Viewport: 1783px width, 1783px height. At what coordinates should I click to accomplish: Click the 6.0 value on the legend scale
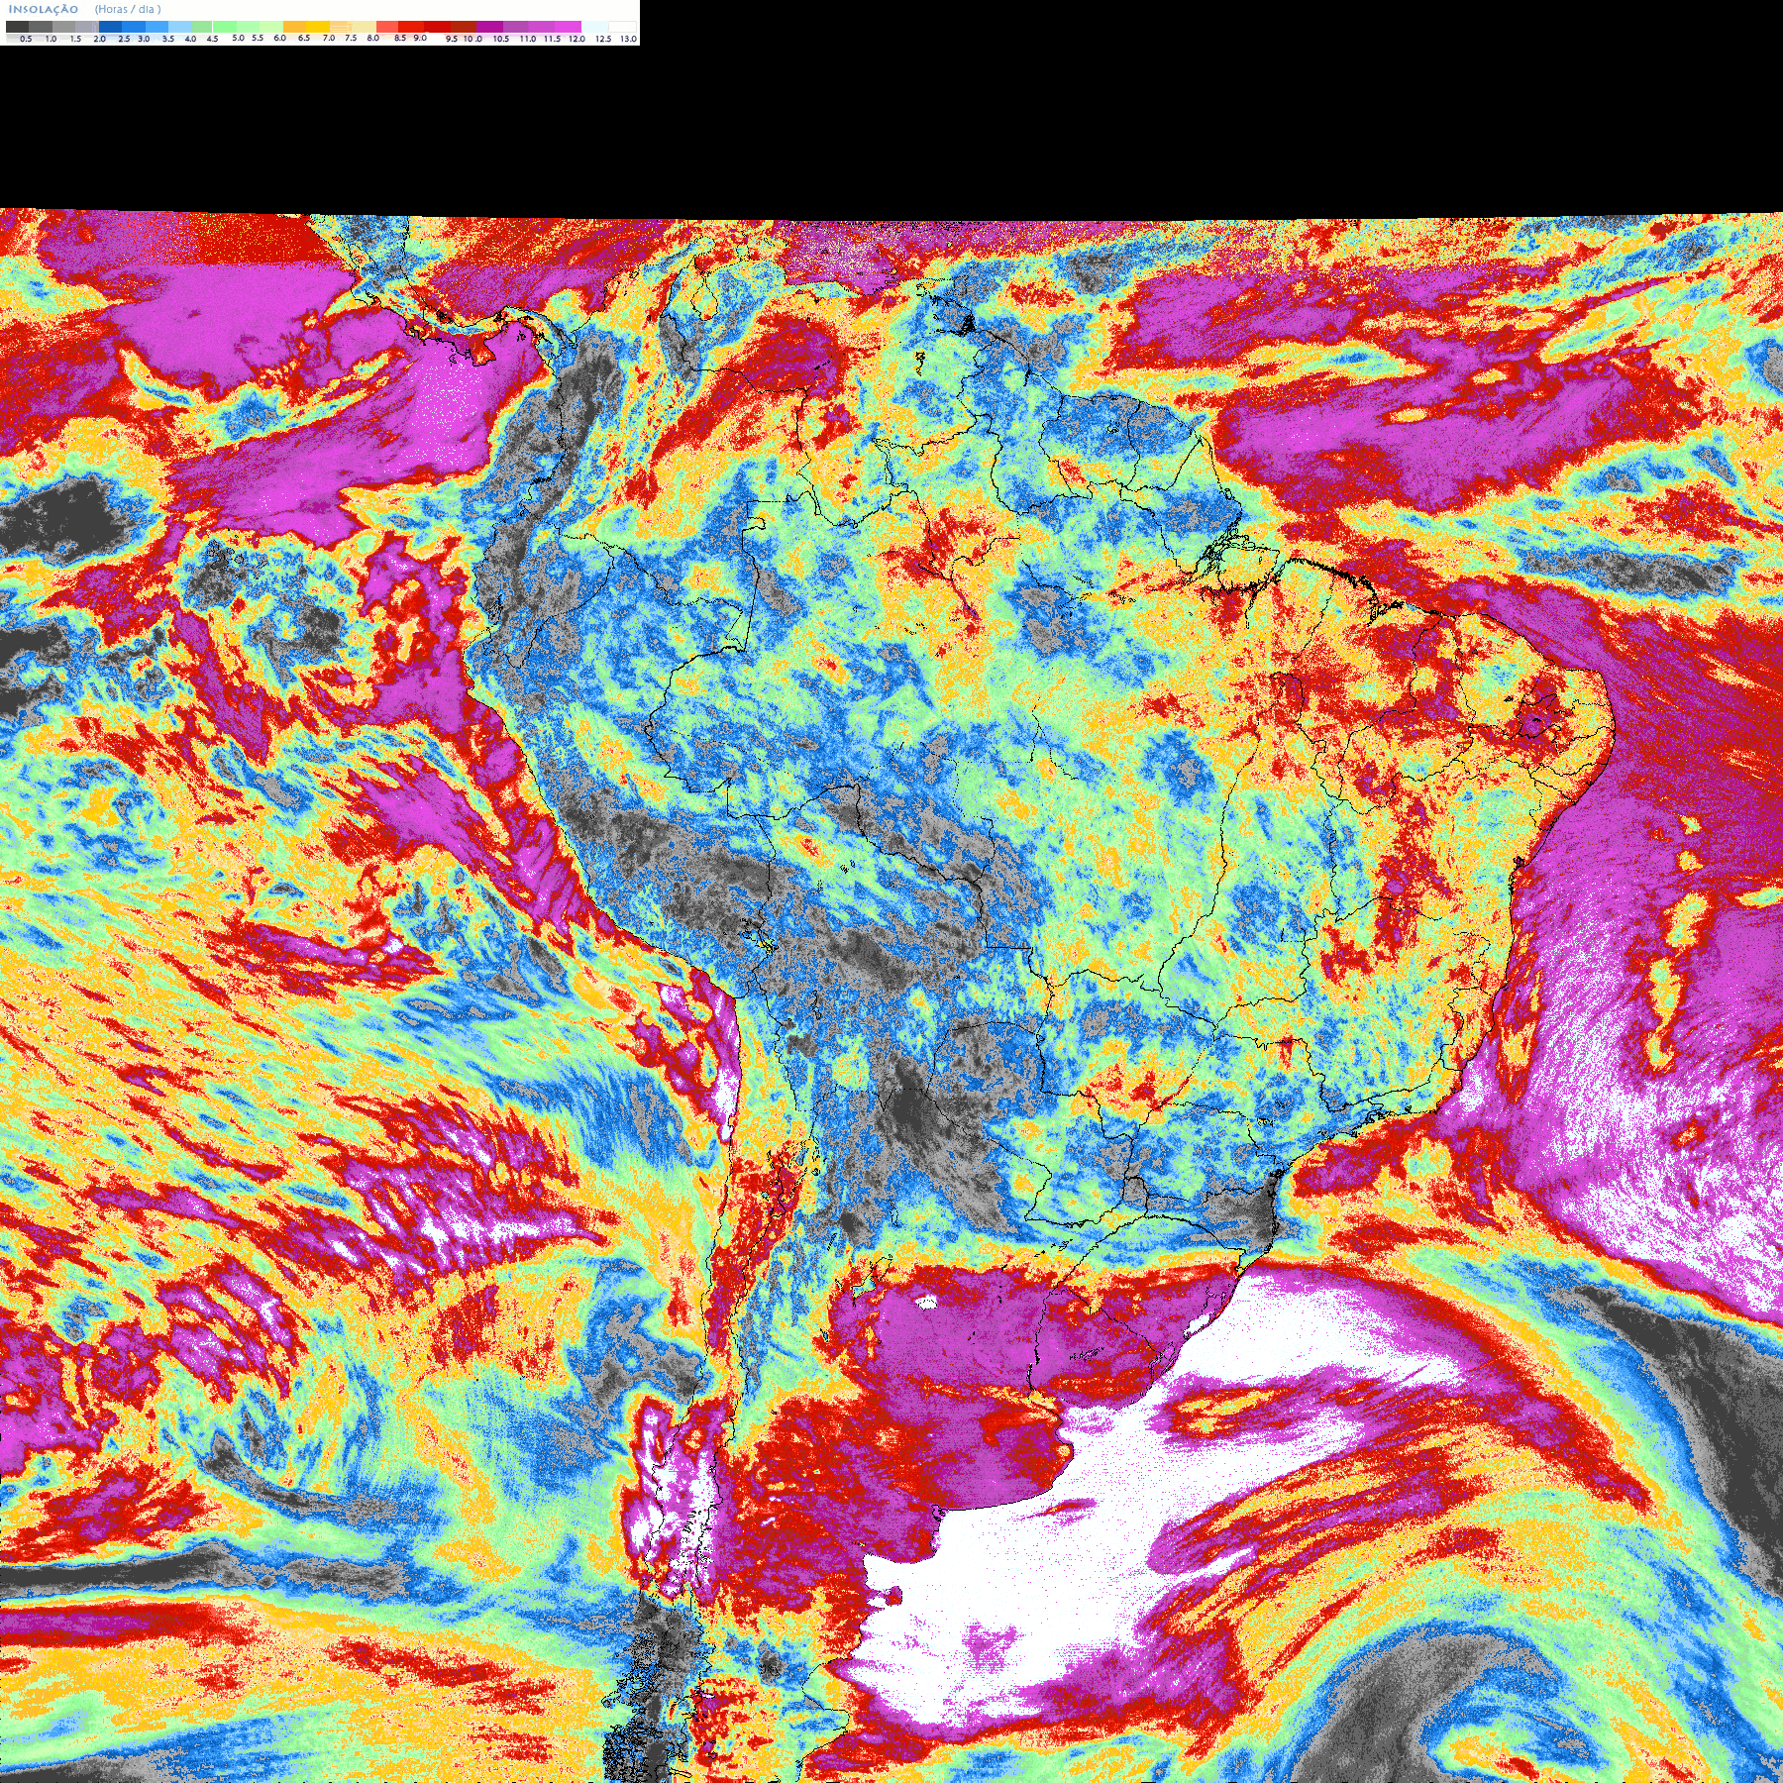(x=279, y=38)
